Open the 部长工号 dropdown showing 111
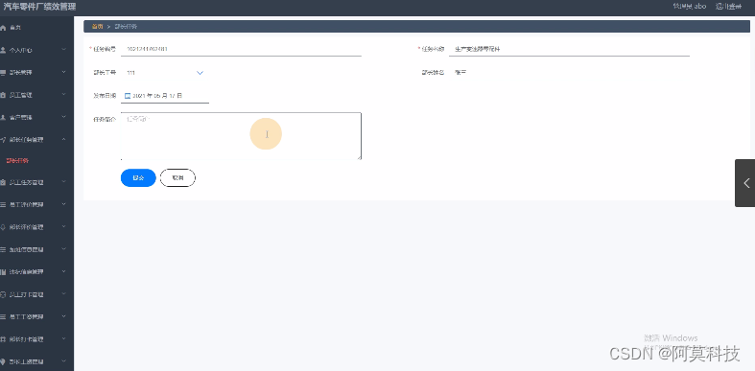Image resolution: width=755 pixels, height=371 pixels. coord(164,73)
